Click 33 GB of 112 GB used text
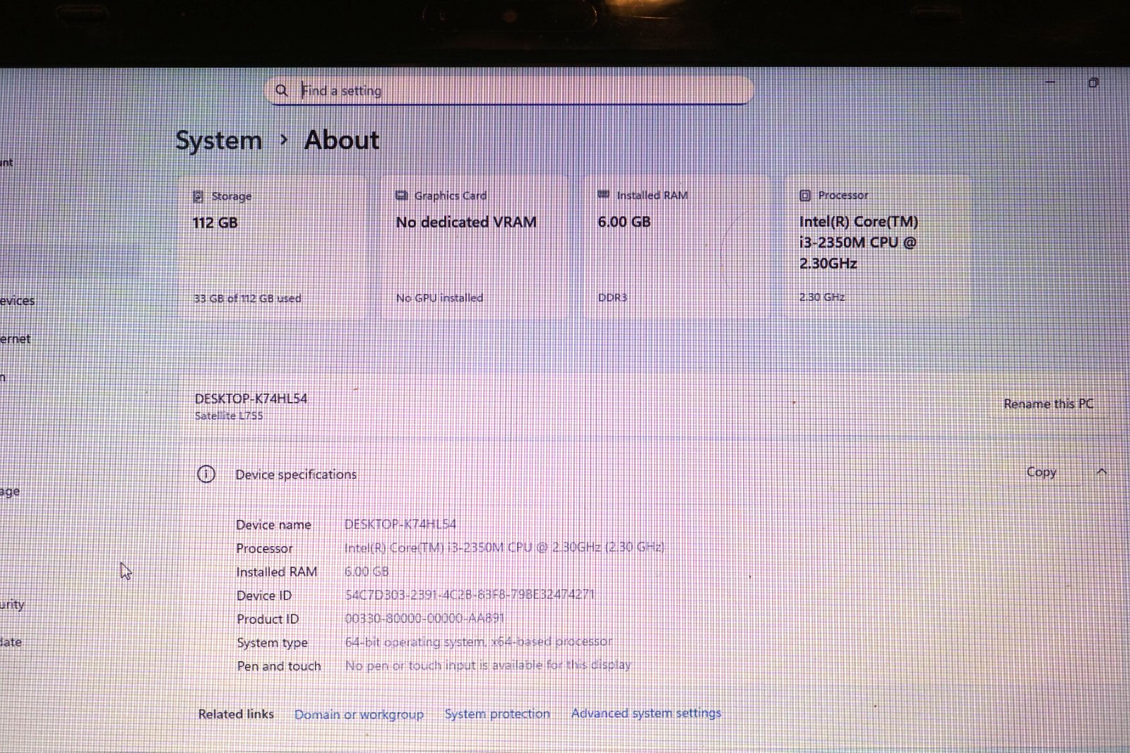1130x753 pixels. (247, 298)
